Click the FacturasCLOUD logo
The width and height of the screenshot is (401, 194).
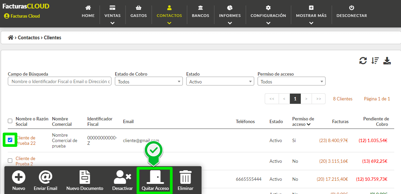click(26, 6)
